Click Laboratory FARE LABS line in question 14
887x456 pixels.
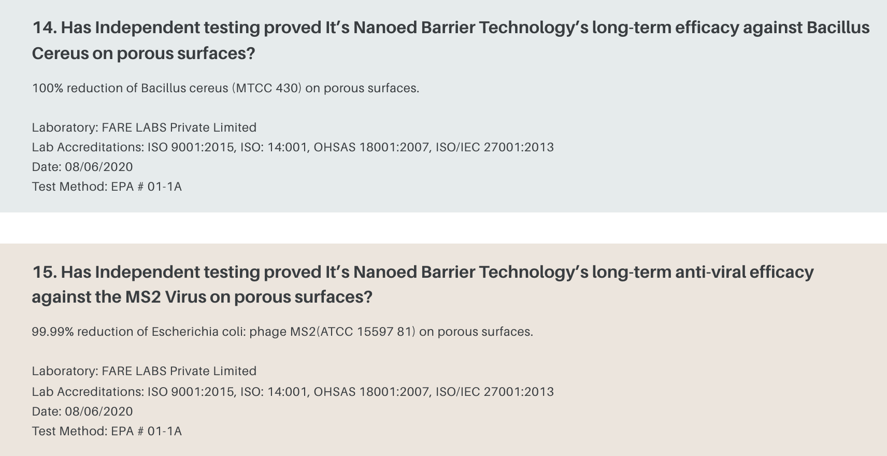click(x=144, y=127)
